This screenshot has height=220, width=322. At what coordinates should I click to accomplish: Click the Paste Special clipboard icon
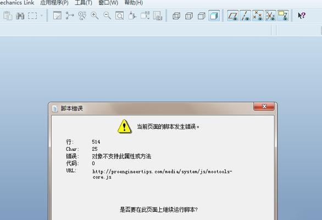pyautogui.click(x=8, y=16)
